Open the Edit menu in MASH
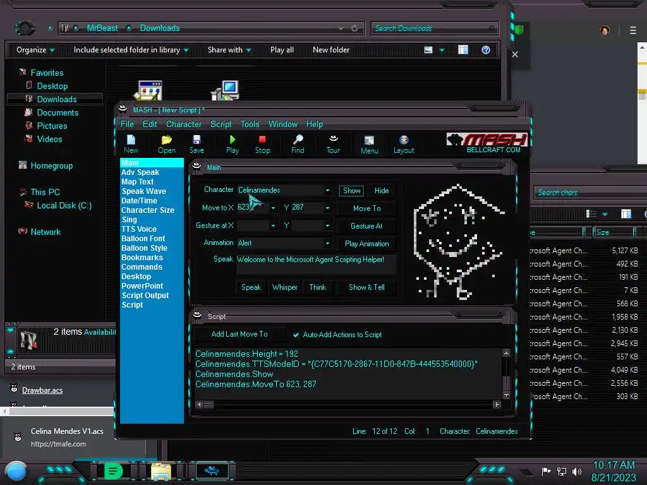Screen dimensions: 647x485 pos(150,124)
